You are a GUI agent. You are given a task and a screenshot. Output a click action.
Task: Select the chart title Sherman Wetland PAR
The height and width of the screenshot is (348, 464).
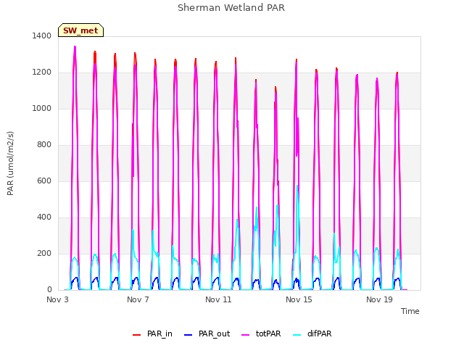[x=231, y=8]
